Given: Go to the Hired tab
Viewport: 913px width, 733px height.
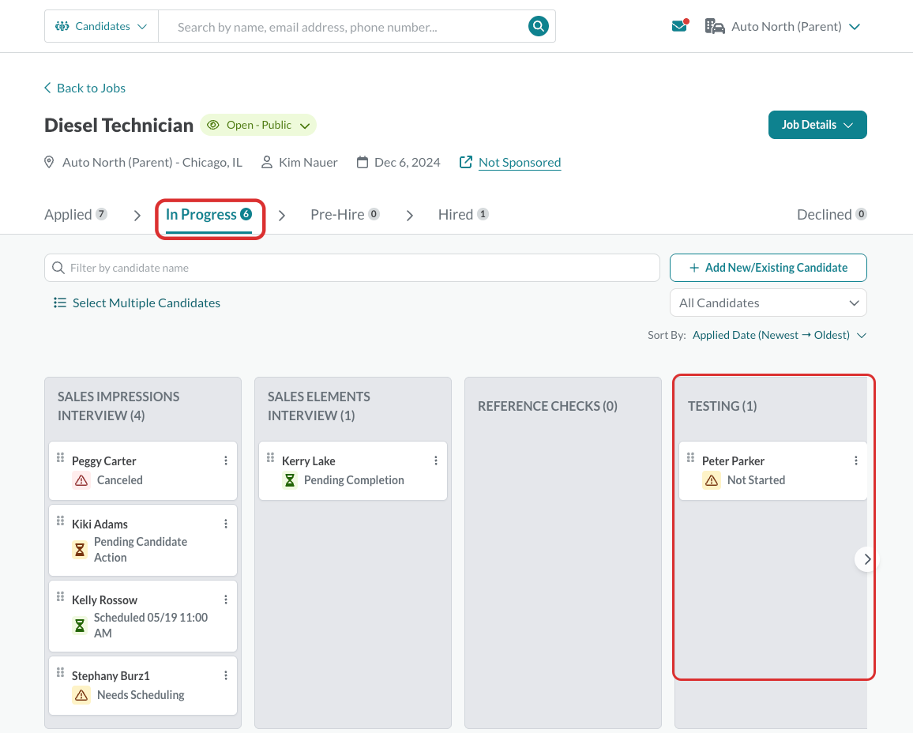Looking at the screenshot, I should pyautogui.click(x=464, y=214).
